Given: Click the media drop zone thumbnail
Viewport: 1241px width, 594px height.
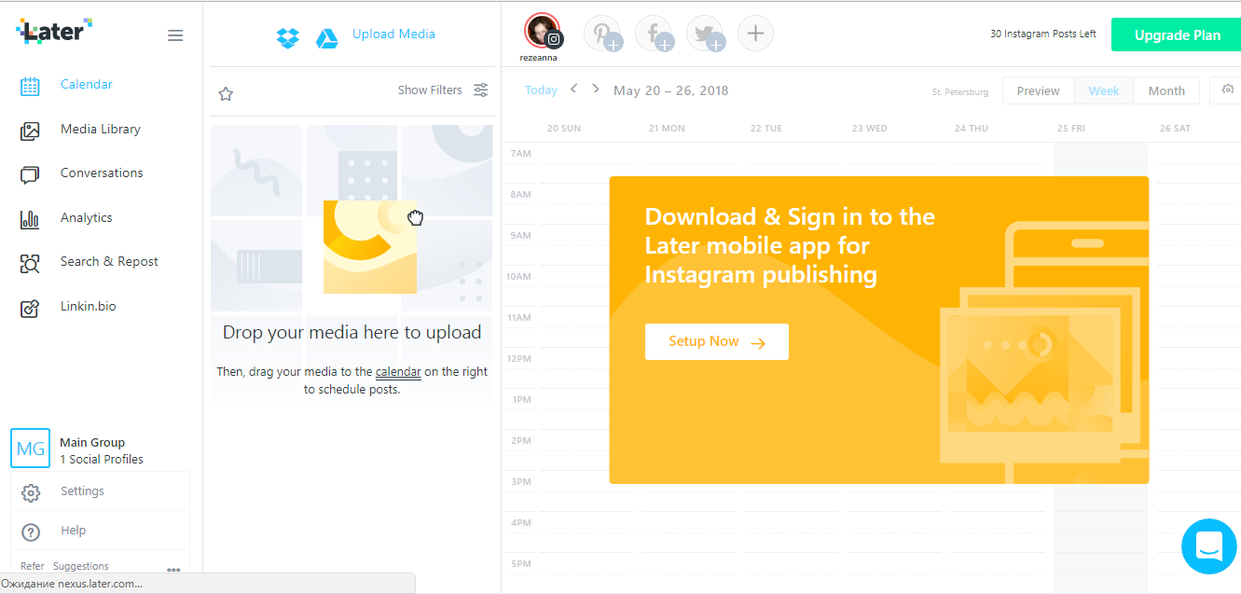Looking at the screenshot, I should tap(370, 247).
